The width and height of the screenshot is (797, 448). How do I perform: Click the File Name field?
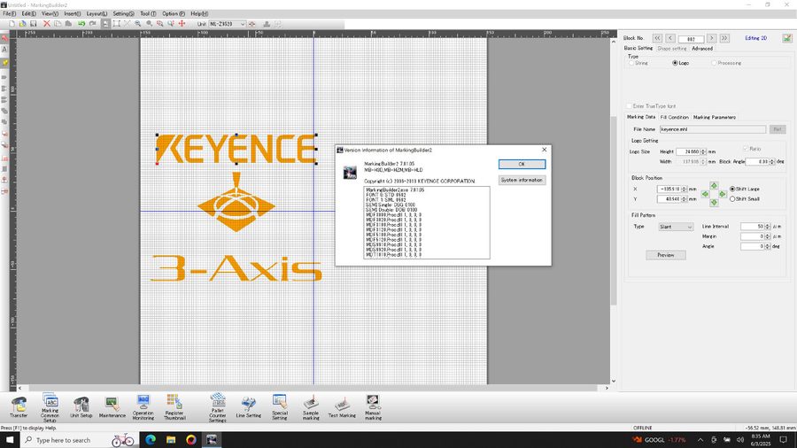[x=713, y=129]
